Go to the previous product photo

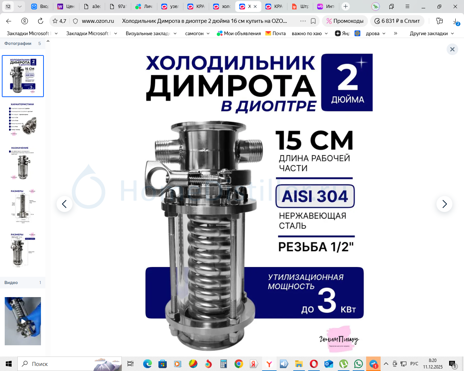point(65,204)
